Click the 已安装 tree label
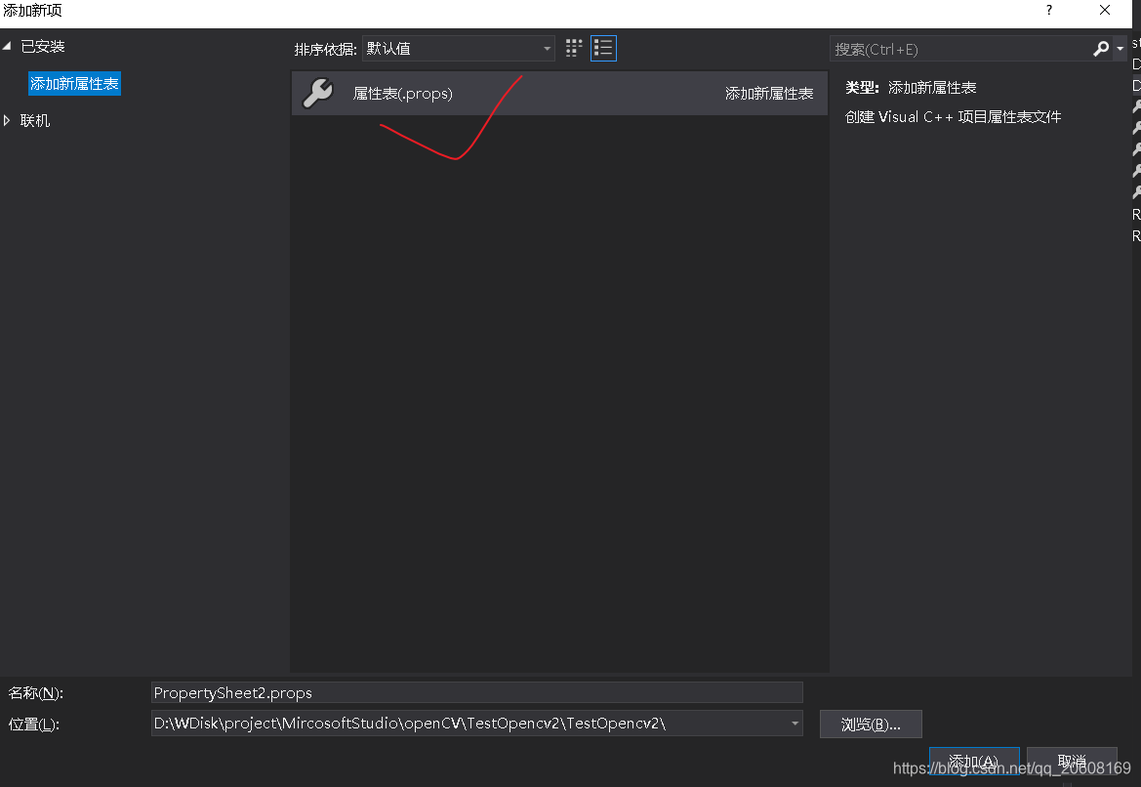1141x787 pixels. [43, 47]
